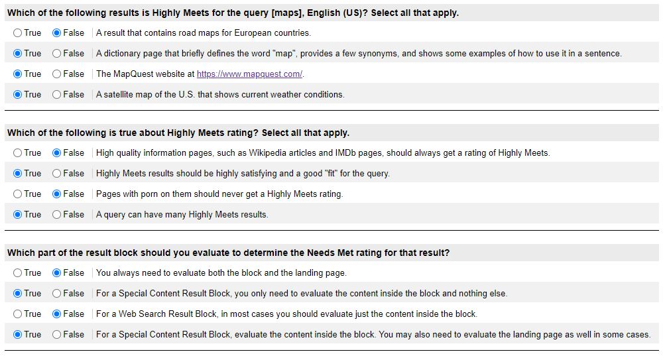Click True for Special Content block nothing else
Screen dimensions: 669x358
17,293
